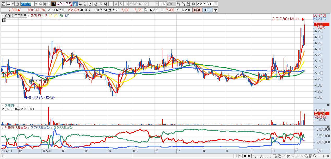This screenshot has width=331, height=159.
Task: Click the 신 badge icon
Action: [x=54, y=4]
